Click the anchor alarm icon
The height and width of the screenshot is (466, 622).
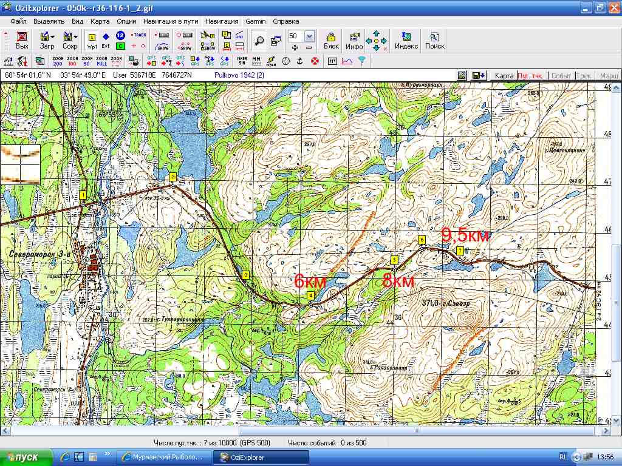pyautogui.click(x=299, y=61)
